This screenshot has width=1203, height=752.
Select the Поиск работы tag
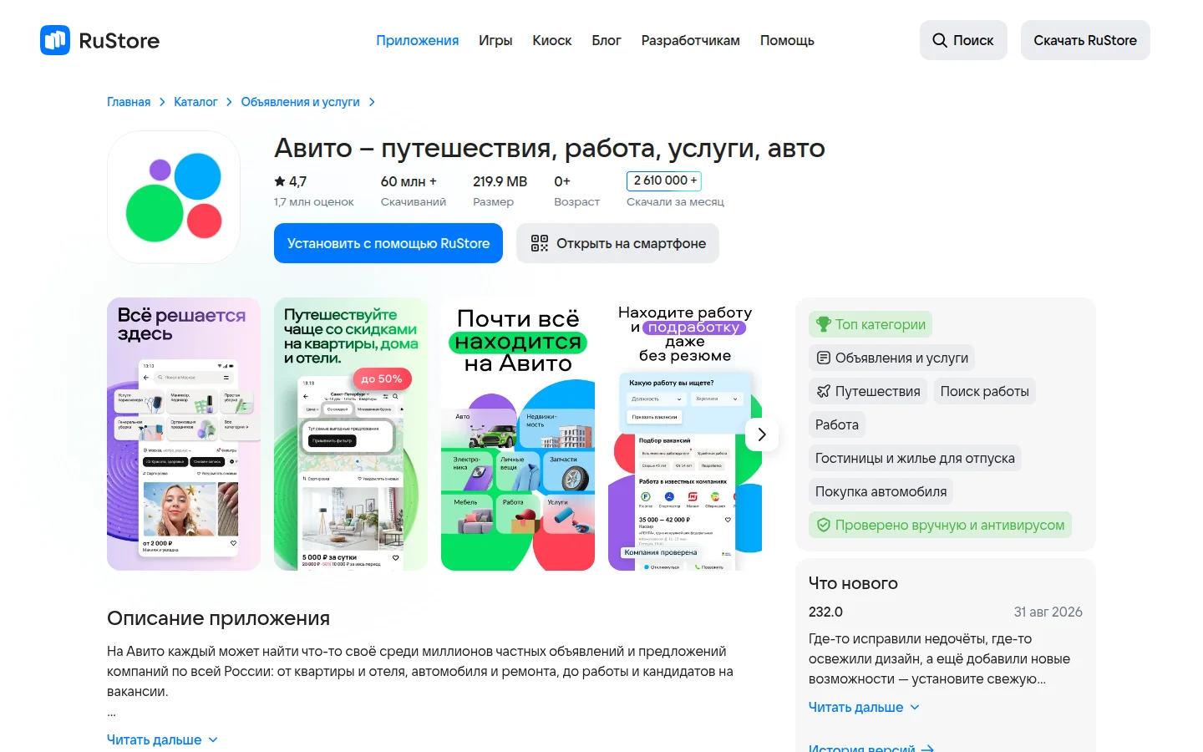point(984,391)
